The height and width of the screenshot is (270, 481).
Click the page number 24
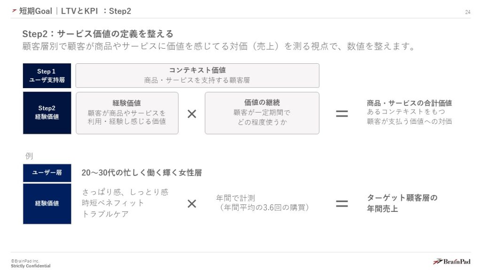(467, 12)
